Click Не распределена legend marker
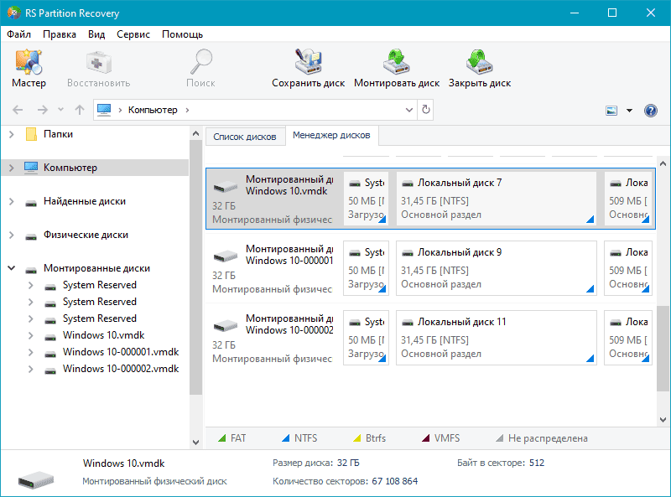671x497 pixels. [499, 438]
